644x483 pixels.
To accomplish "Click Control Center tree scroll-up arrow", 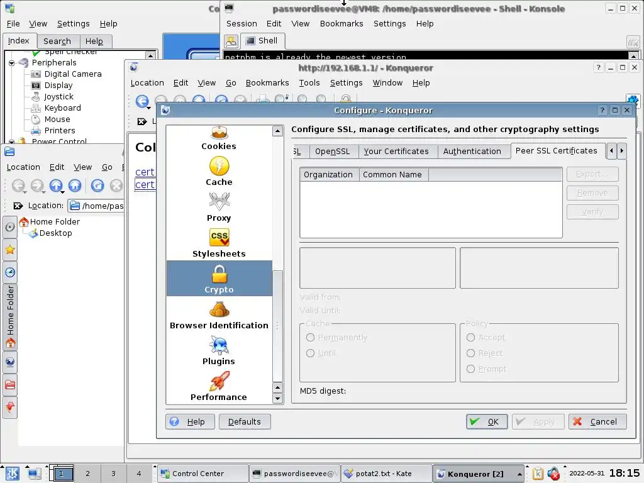I will pyautogui.click(x=150, y=55).
